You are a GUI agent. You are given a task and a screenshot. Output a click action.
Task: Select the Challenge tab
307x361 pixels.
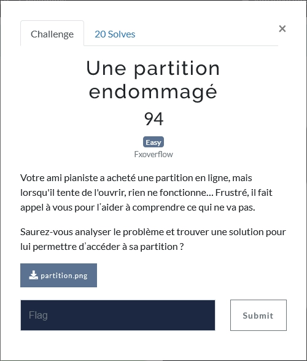(x=52, y=34)
